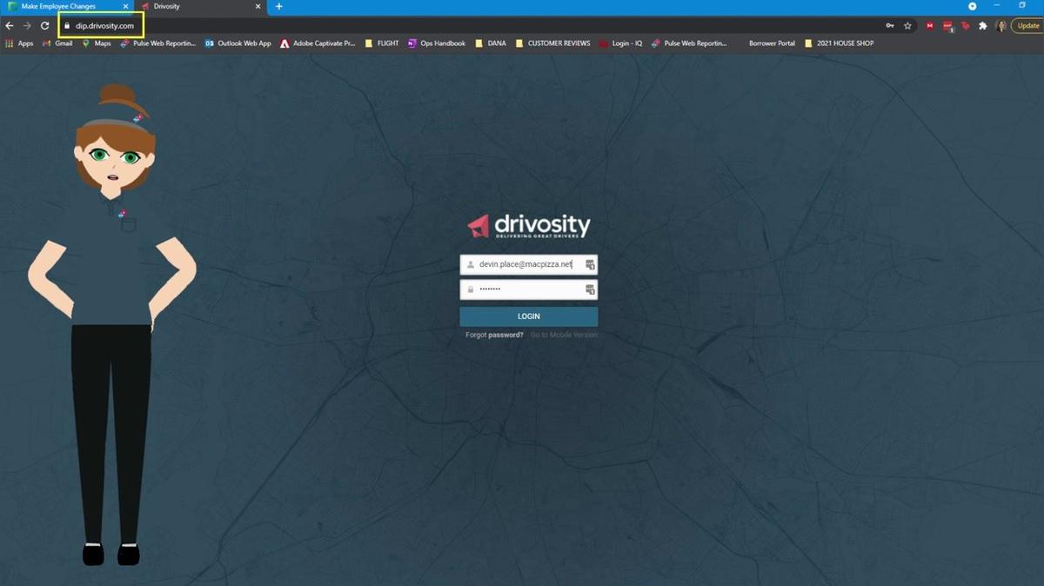The height and width of the screenshot is (586, 1044).
Task: Open the Extensions puzzle-piece menu
Action: 983,26
